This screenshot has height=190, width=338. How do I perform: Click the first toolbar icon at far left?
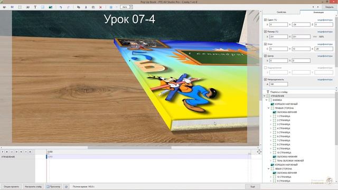coord(4,7)
